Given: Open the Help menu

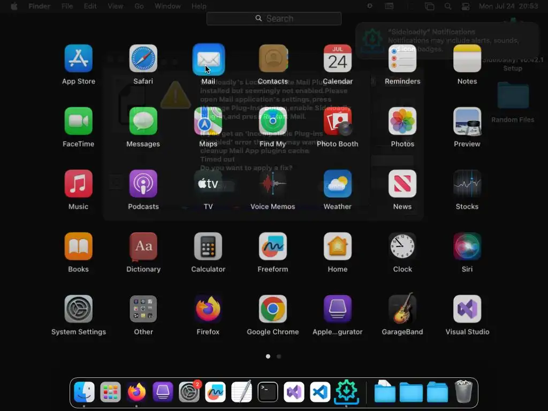Looking at the screenshot, I should pos(199,6).
